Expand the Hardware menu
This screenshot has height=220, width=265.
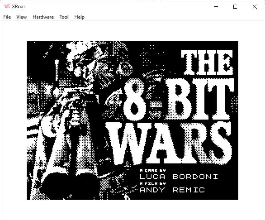[x=43, y=17]
